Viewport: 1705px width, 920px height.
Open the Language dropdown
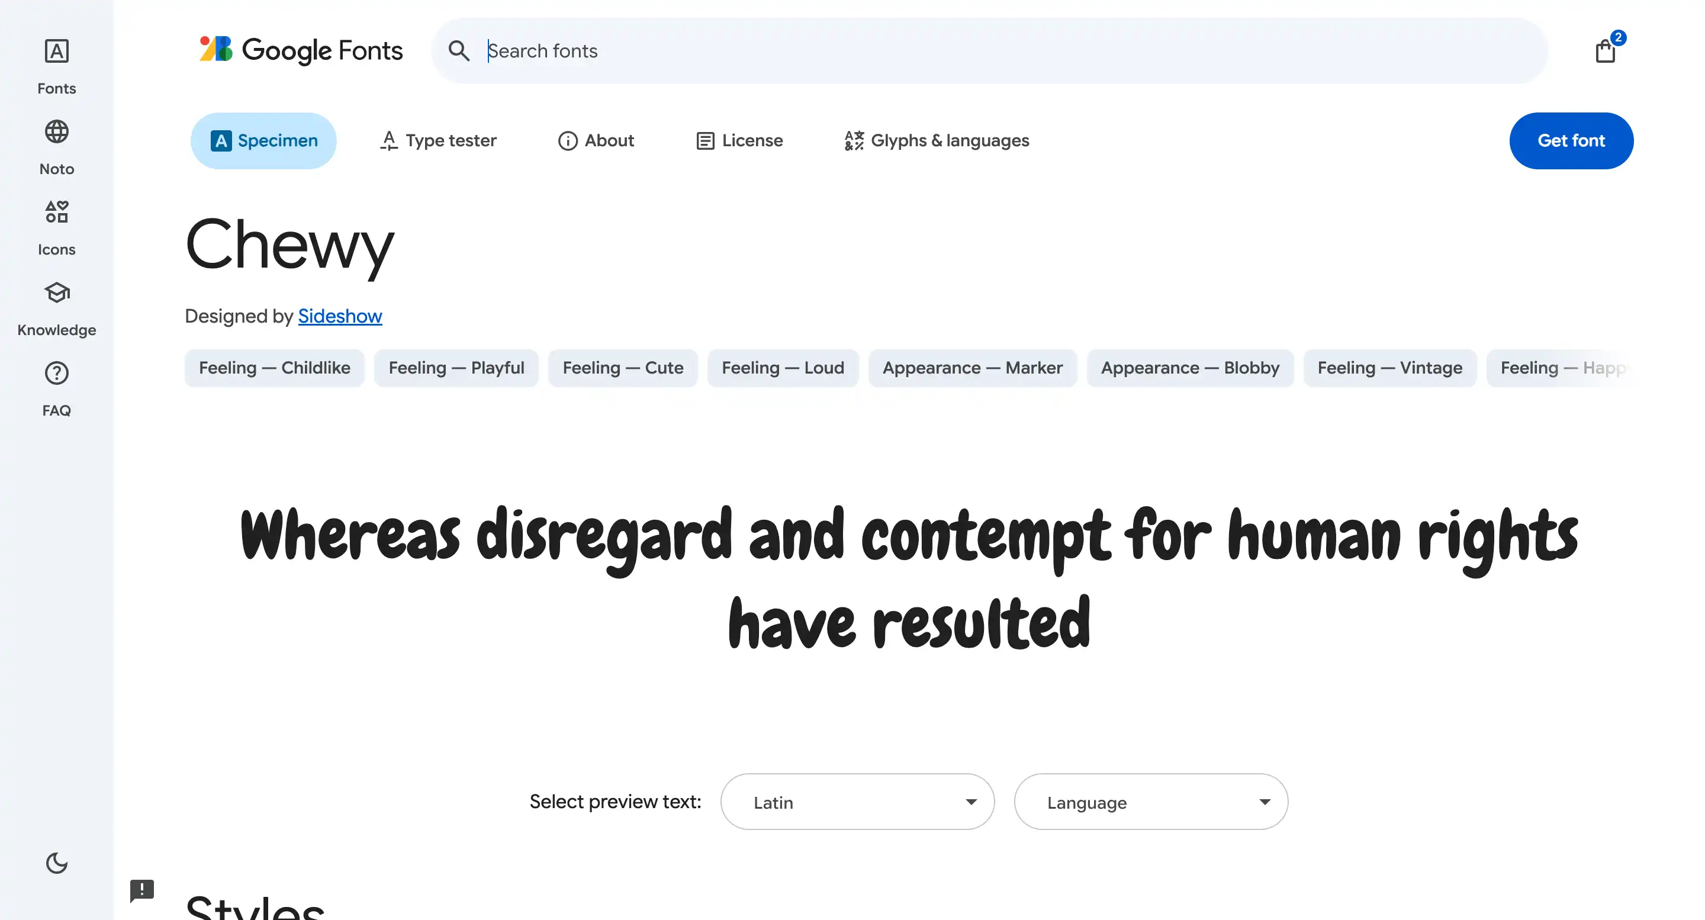[x=1150, y=802]
